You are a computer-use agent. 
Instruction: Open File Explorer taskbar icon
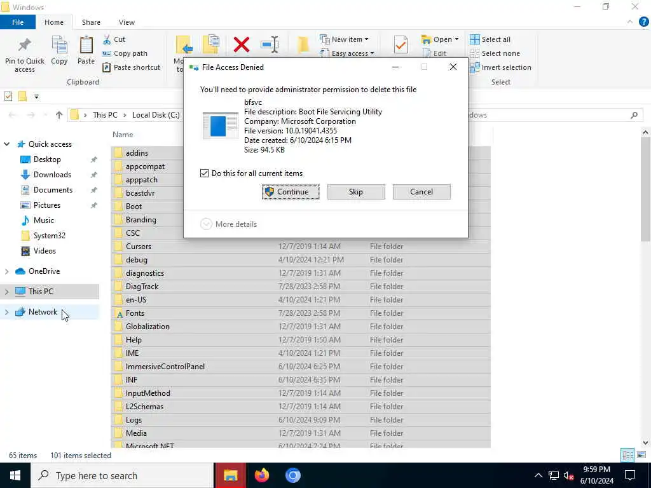230,475
